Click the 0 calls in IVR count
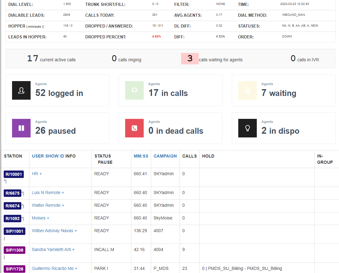Viewport: 339px width, 273px height. point(293,58)
